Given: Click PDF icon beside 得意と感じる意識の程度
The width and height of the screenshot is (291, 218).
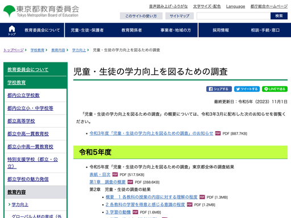Looking at the screenshot, I should point(190,205).
